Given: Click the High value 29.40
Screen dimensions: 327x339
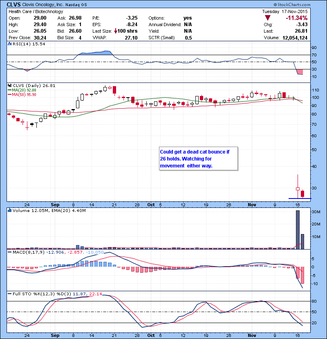Looking at the screenshot, I should point(40,25).
